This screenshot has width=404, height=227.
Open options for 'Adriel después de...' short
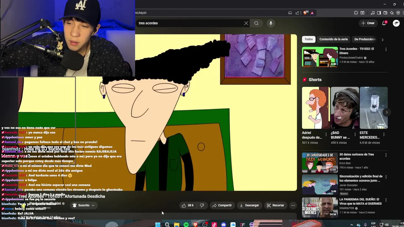(326, 135)
